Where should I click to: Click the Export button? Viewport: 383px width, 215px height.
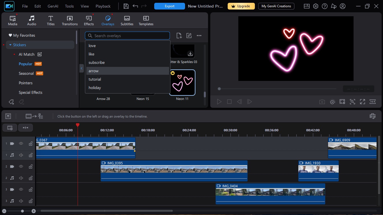pyautogui.click(x=170, y=6)
